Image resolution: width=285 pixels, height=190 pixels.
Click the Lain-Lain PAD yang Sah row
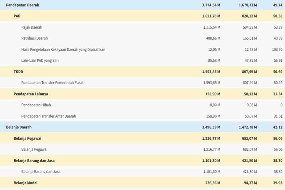pyautogui.click(x=142, y=60)
